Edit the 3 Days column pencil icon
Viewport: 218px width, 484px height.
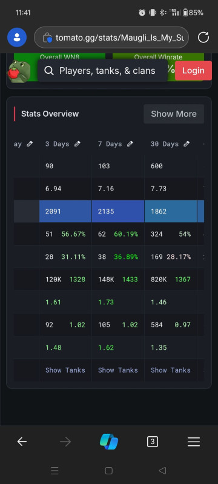pyautogui.click(x=78, y=144)
